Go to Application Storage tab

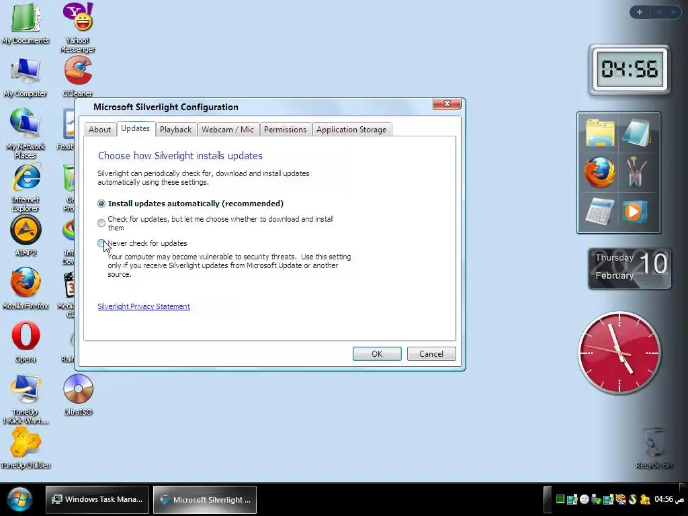[351, 130]
